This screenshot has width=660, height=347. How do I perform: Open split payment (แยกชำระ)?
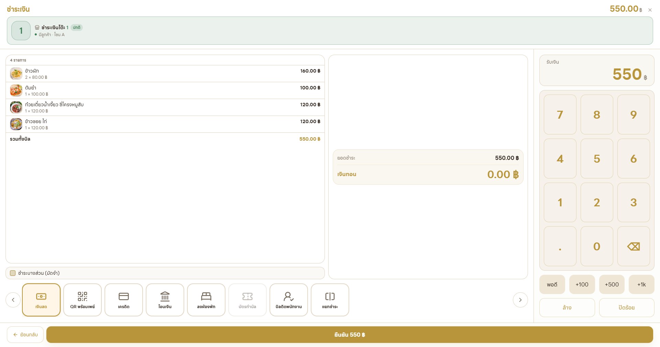tap(330, 300)
